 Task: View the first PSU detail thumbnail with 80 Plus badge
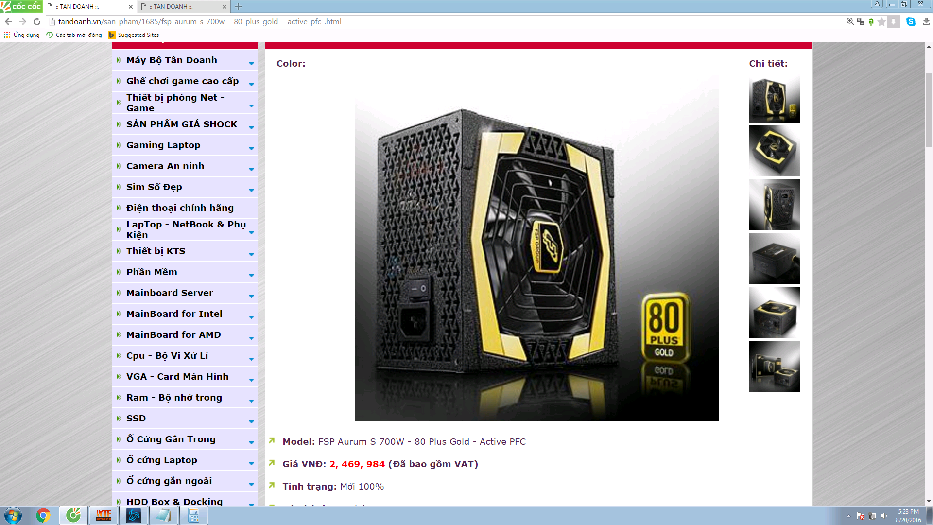click(775, 97)
